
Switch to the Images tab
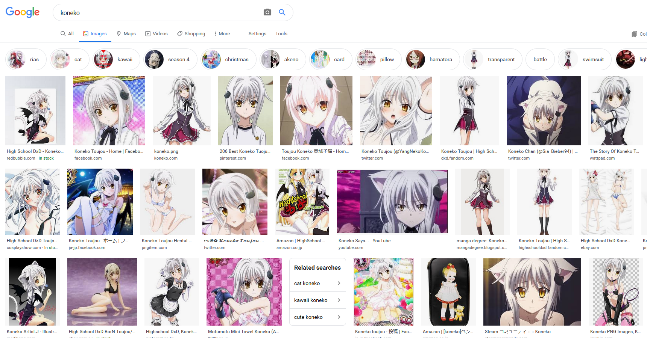pos(95,34)
